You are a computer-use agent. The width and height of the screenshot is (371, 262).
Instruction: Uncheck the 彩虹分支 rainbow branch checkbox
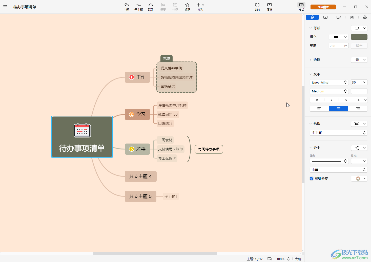[x=312, y=178]
